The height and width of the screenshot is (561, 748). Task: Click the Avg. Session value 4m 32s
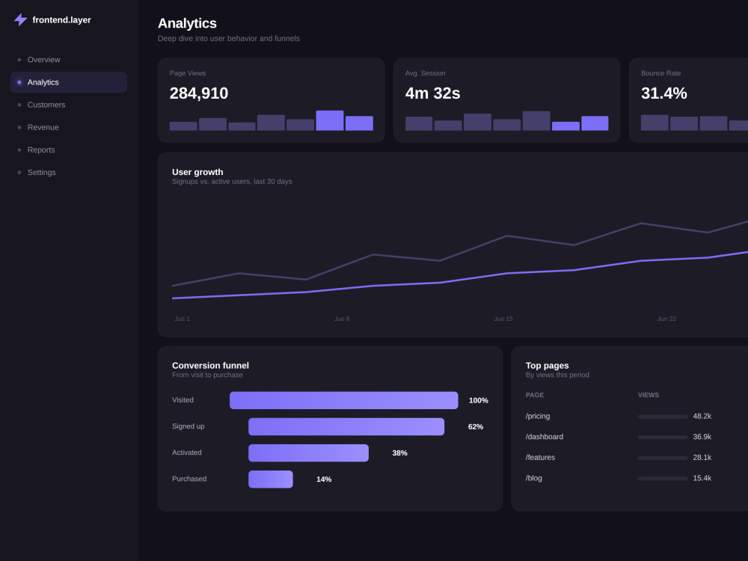tap(432, 93)
